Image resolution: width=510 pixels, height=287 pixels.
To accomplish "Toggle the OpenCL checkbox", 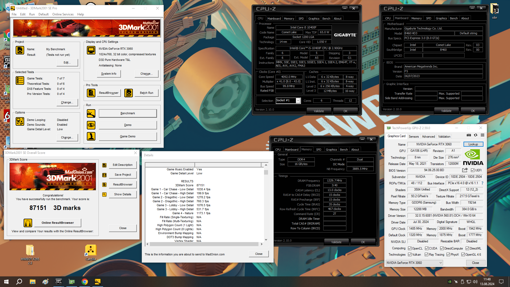I will point(410,248).
